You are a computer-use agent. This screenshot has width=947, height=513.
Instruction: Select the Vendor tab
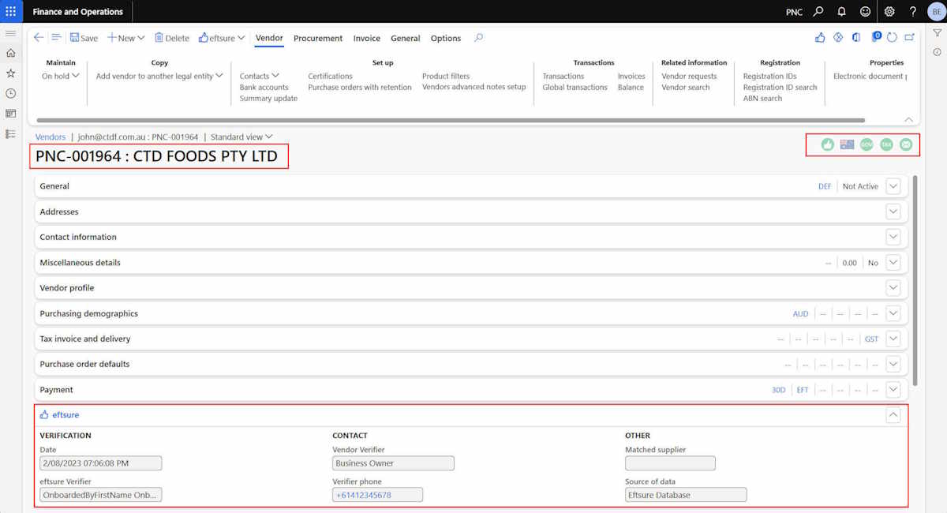(x=269, y=38)
